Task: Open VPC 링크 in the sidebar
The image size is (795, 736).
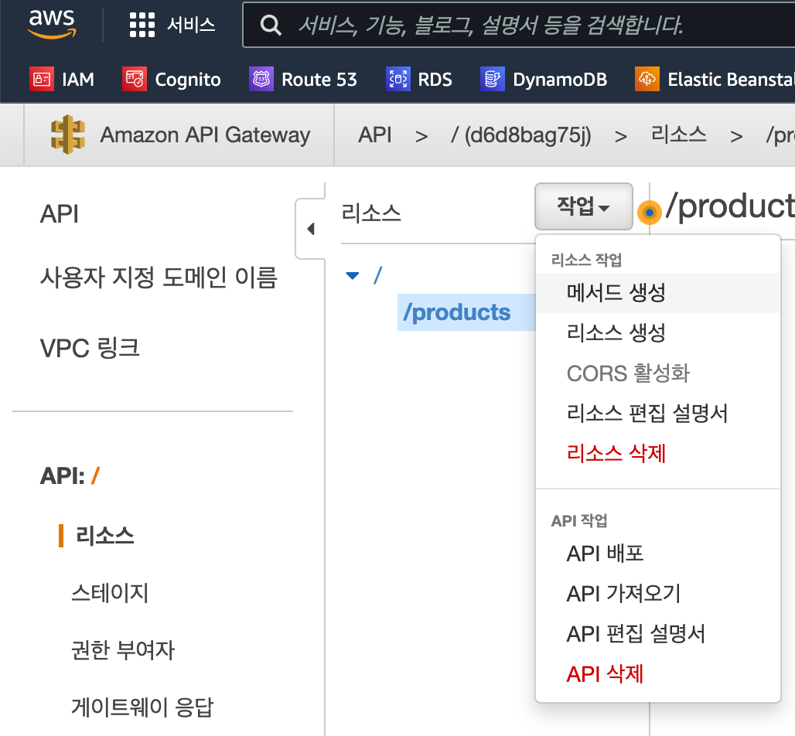Action: pos(90,348)
